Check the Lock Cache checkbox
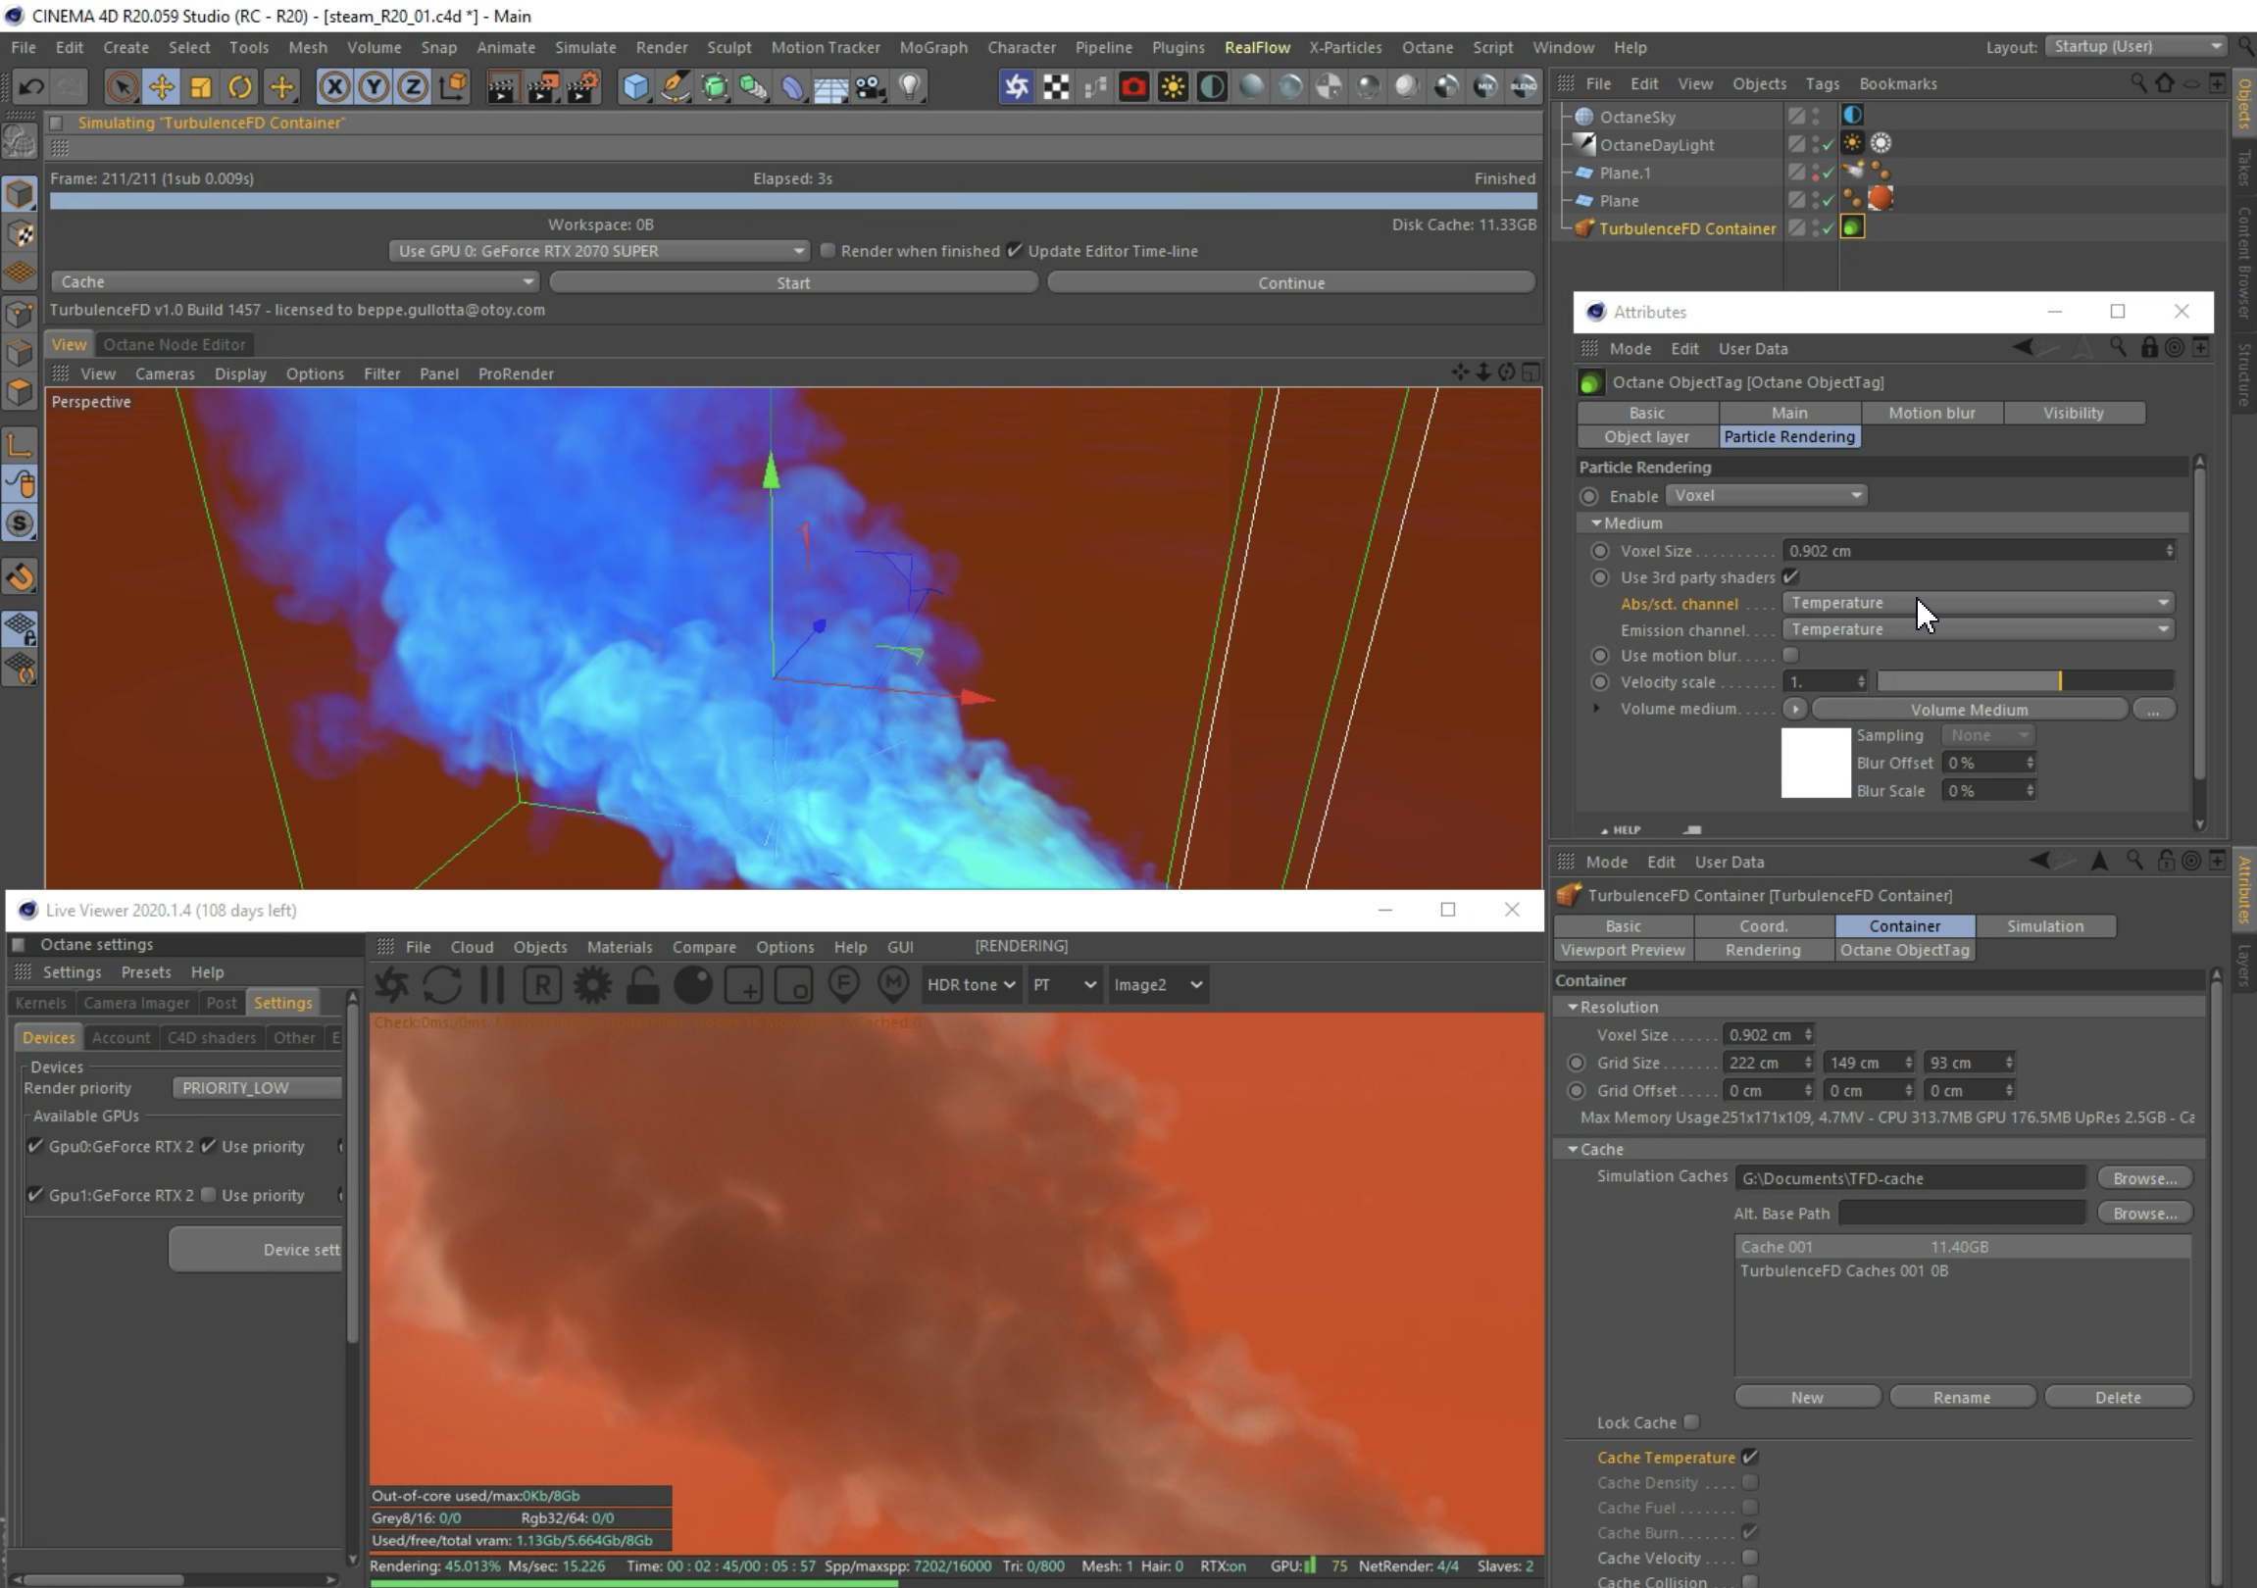The height and width of the screenshot is (1588, 2257). (x=1690, y=1422)
